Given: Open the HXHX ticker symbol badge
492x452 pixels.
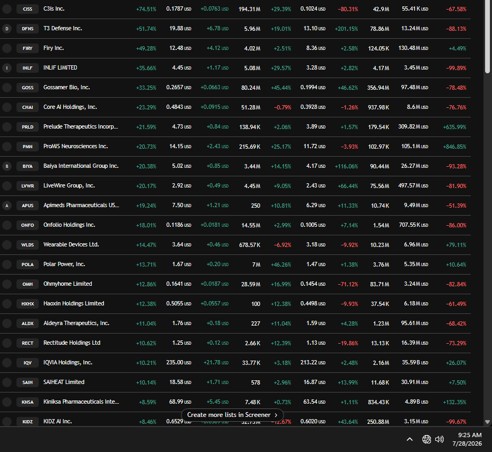Looking at the screenshot, I should [x=28, y=304].
